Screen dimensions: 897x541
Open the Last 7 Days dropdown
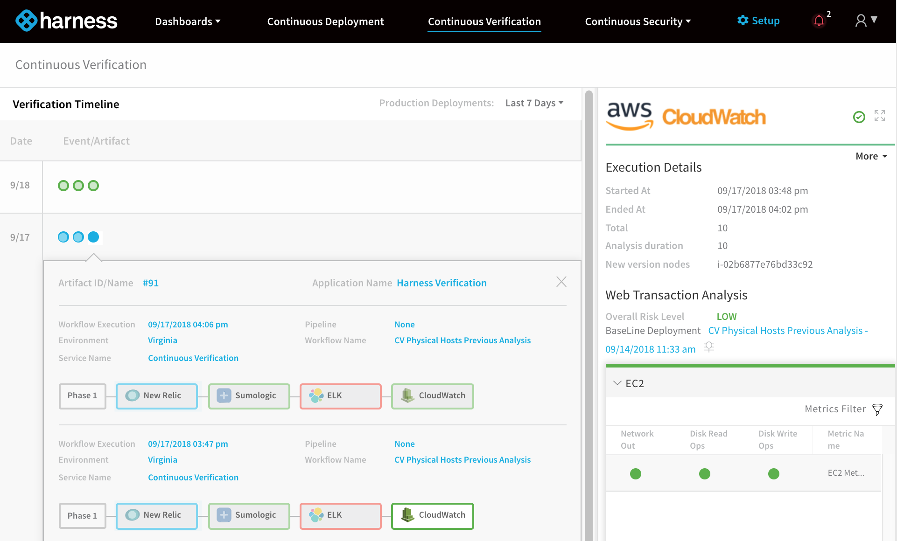534,103
